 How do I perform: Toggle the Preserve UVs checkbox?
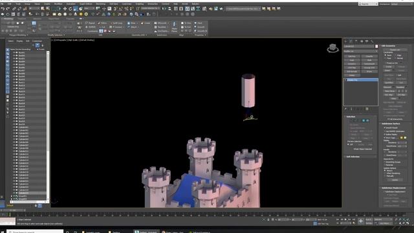(385, 63)
